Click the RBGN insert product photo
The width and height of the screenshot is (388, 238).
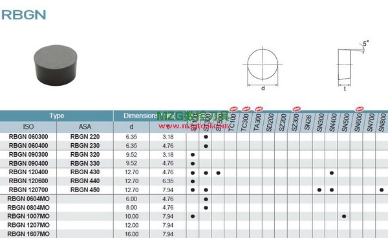click(56, 65)
